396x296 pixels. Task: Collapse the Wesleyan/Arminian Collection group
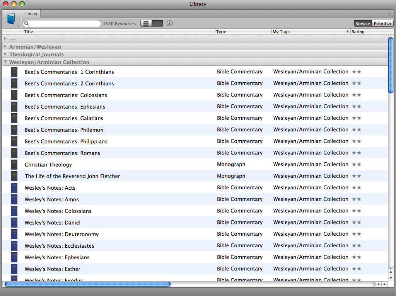pyautogui.click(x=5, y=62)
